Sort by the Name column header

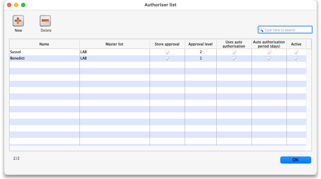pos(44,44)
